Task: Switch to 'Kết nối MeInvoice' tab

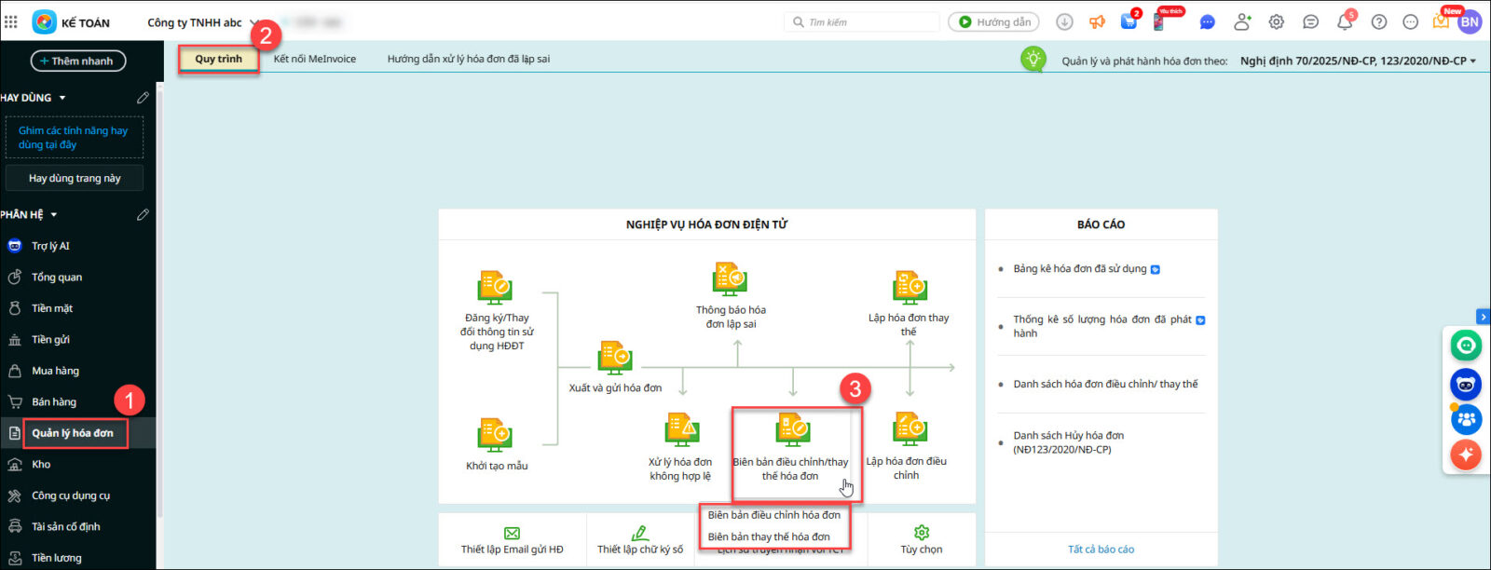Action: pyautogui.click(x=315, y=59)
